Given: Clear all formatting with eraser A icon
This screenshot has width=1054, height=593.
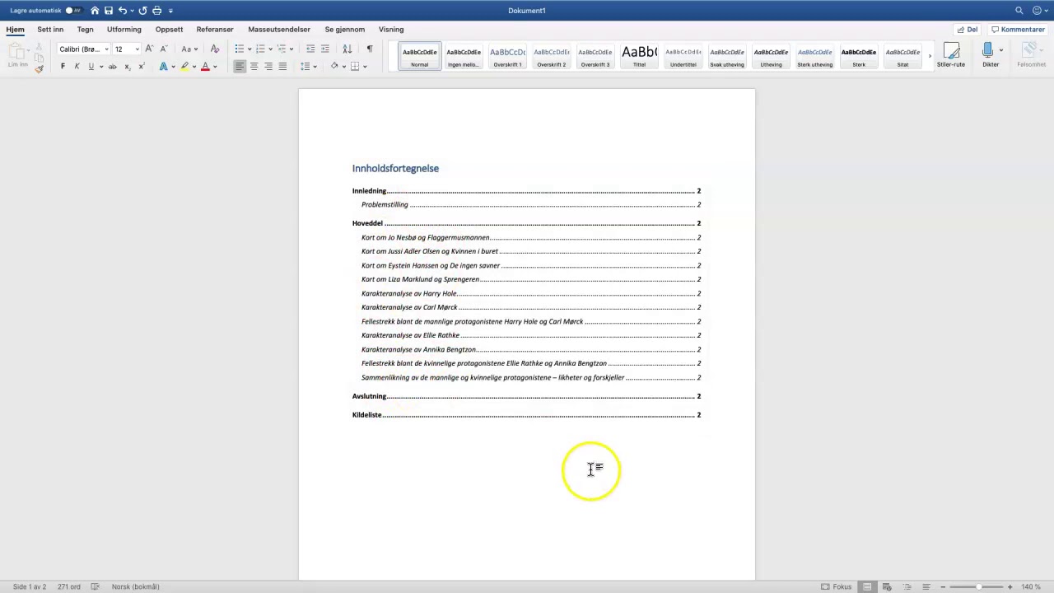Looking at the screenshot, I should 215,49.
